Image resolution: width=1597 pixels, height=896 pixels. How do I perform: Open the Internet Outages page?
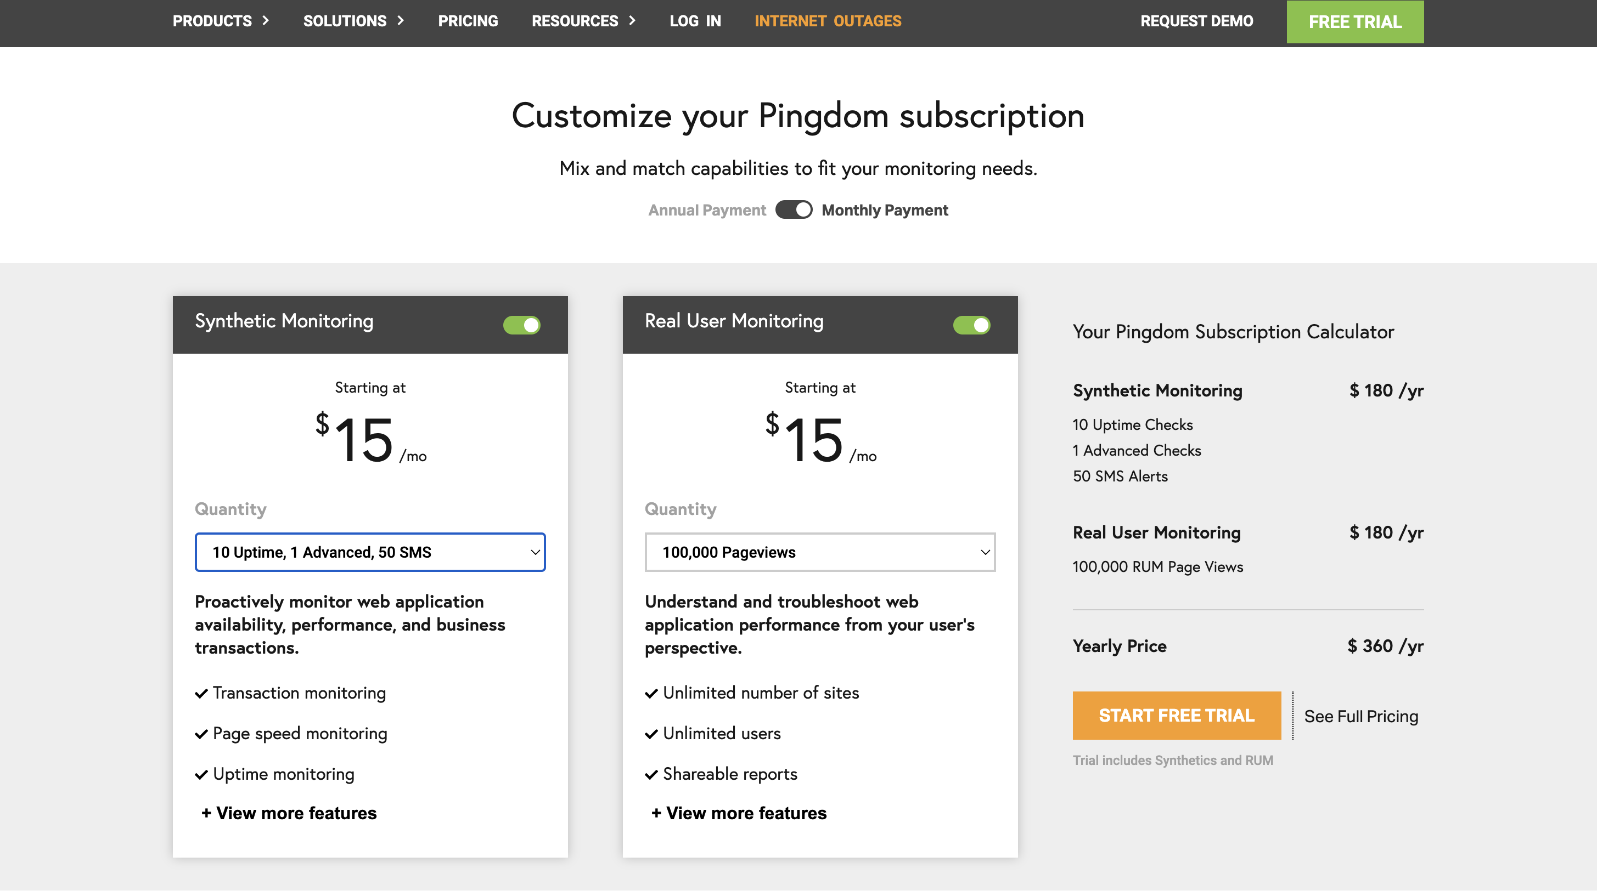828,21
